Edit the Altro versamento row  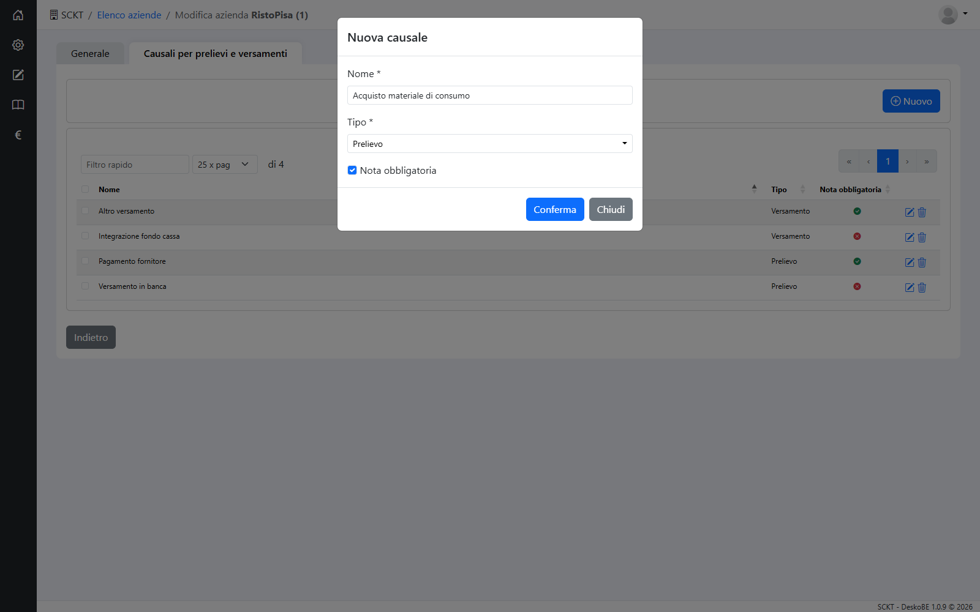click(910, 212)
